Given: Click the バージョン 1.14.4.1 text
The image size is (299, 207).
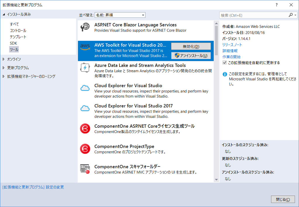Looking at the screenshot, I should pyautogui.click(x=236, y=39).
